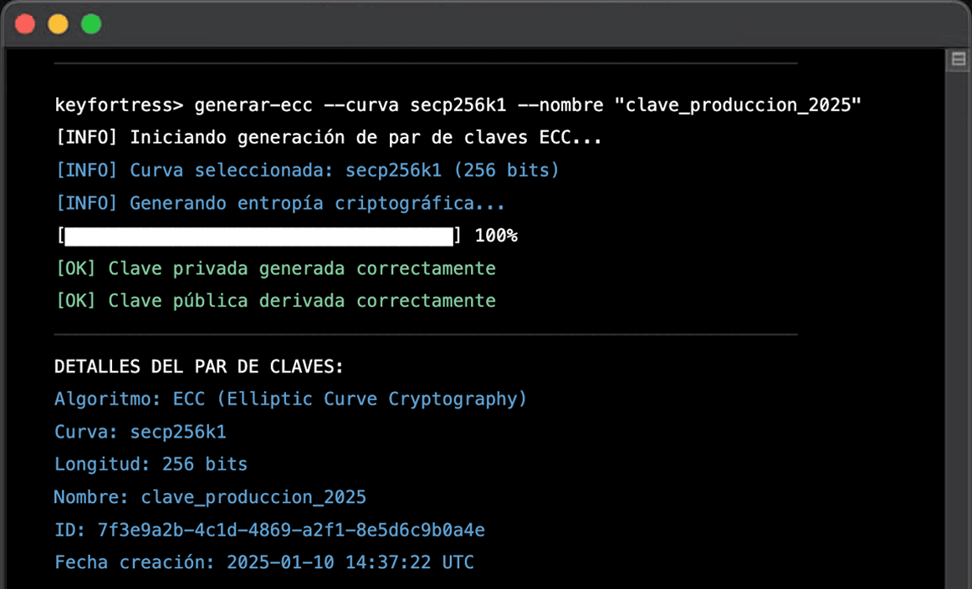This screenshot has width=972, height=589.
Task: Click the "Fecha creación" timestamp line
Action: coord(264,563)
